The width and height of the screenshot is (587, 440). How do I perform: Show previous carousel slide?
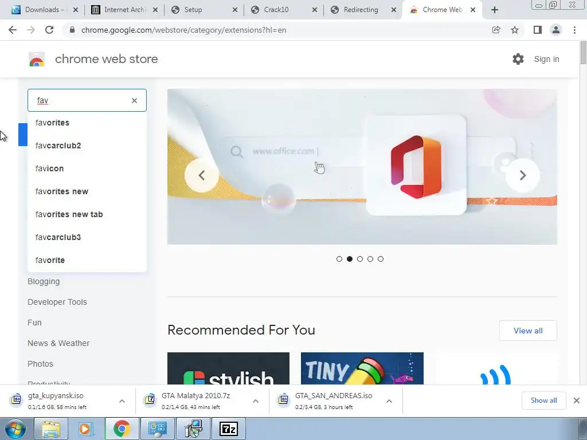point(201,175)
